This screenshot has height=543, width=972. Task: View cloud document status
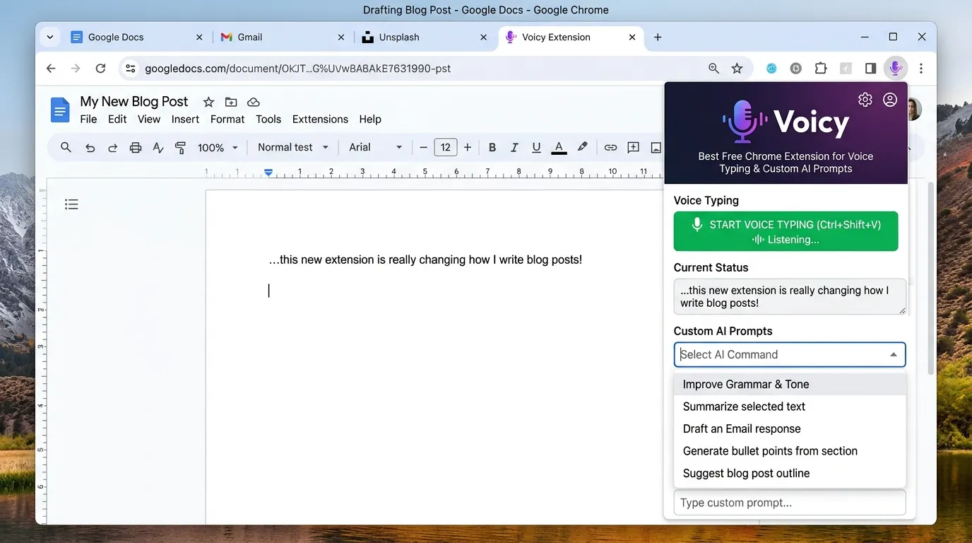coord(254,102)
